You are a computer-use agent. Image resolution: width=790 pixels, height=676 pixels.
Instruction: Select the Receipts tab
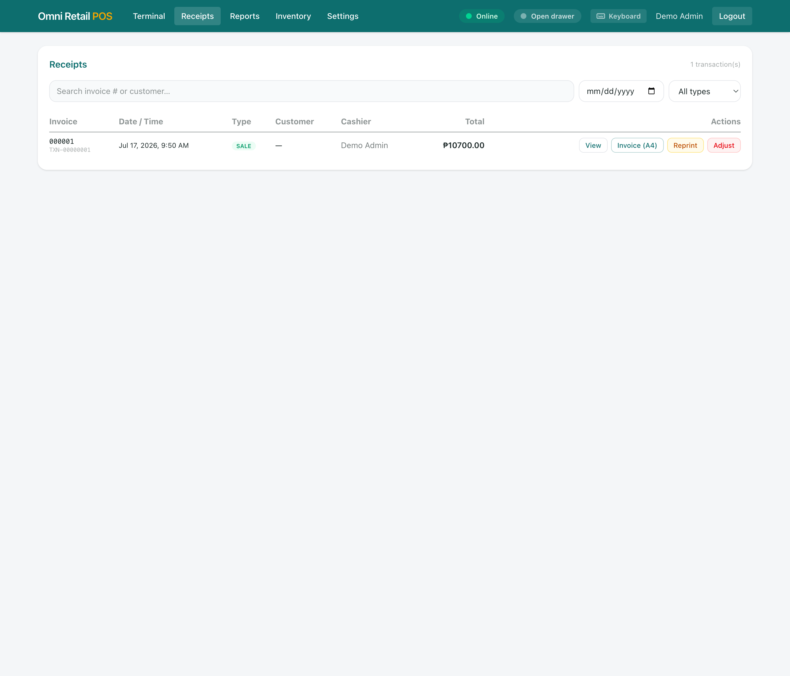click(x=197, y=16)
